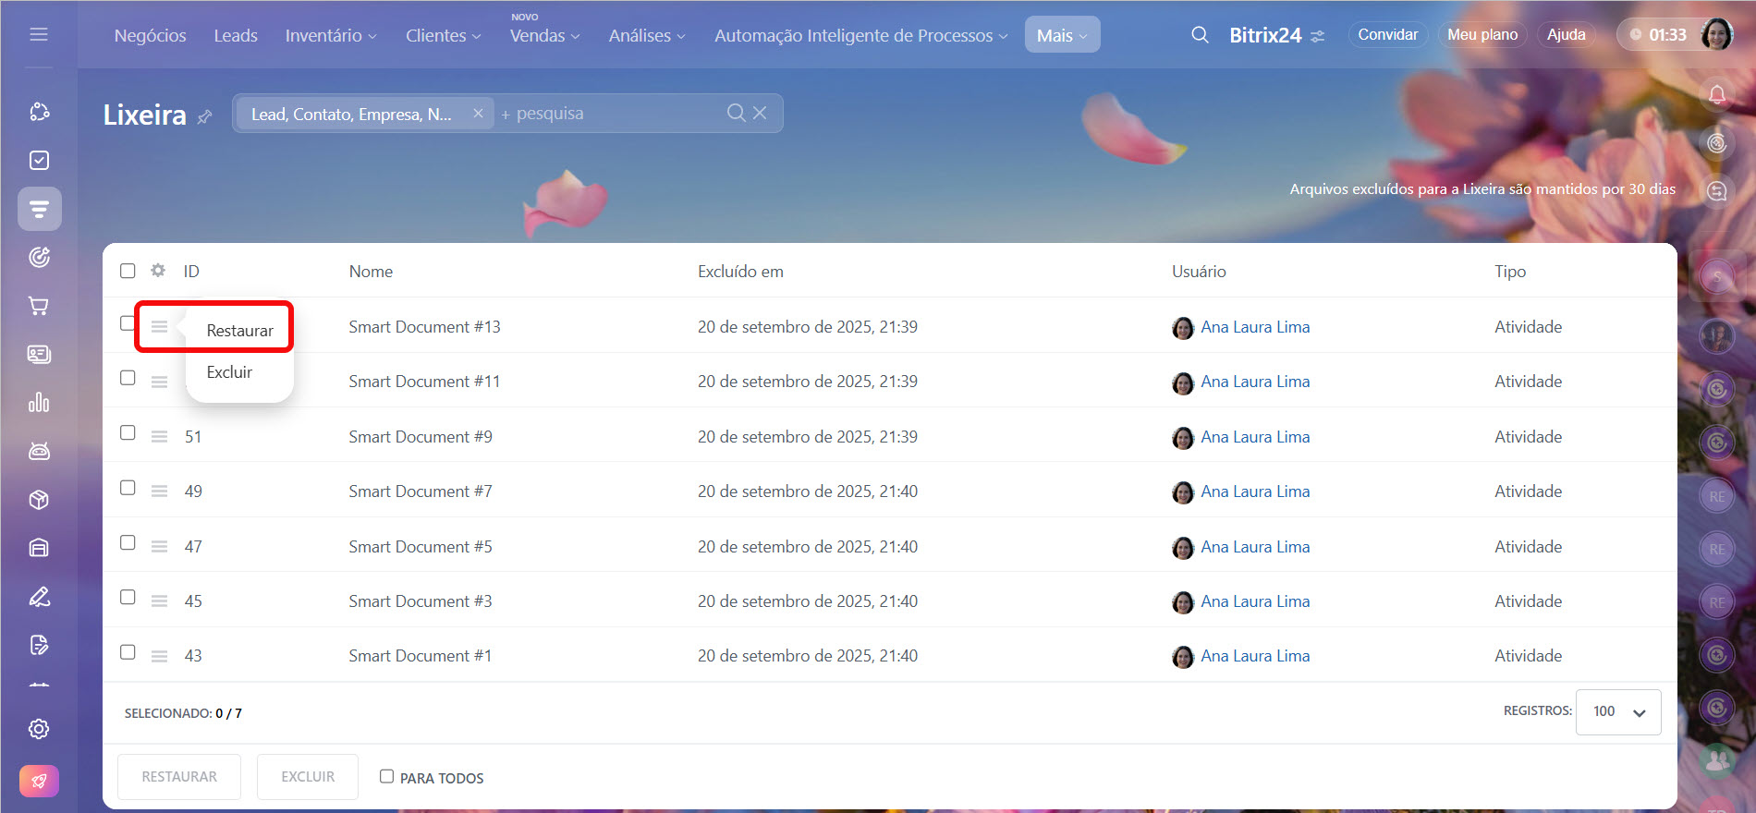1756x813 pixels.
Task: Click the search magnifier icon in top bar
Action: [1200, 35]
